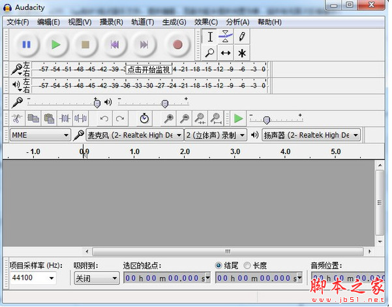This screenshot has height=307, width=392.
Task: Open the 帮助(H) menu
Action: (269, 22)
